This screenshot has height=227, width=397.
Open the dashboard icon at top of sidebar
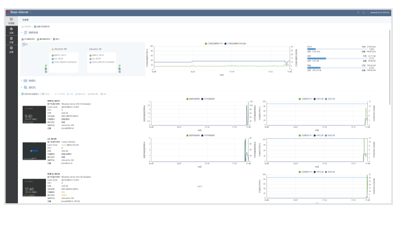pos(11,20)
